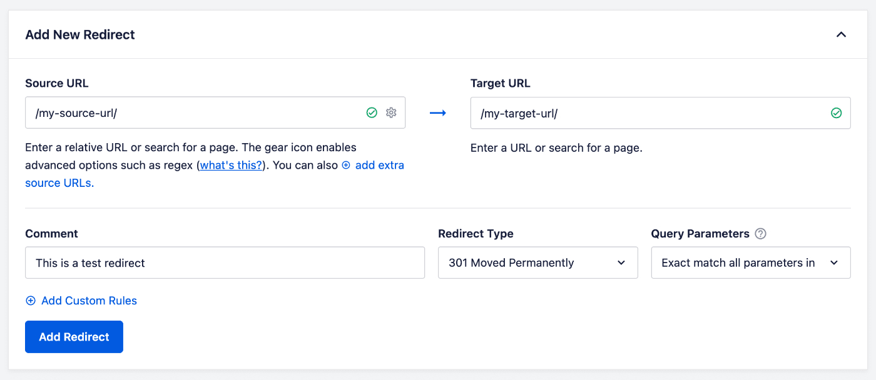This screenshot has height=380, width=876.
Task: Click the Add New Redirect header title
Action: 79,34
